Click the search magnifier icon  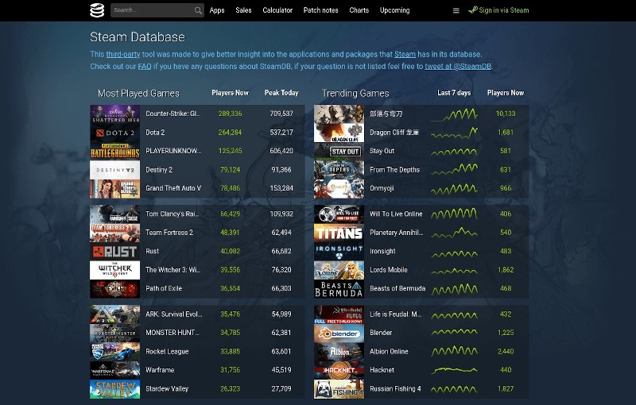(x=198, y=10)
